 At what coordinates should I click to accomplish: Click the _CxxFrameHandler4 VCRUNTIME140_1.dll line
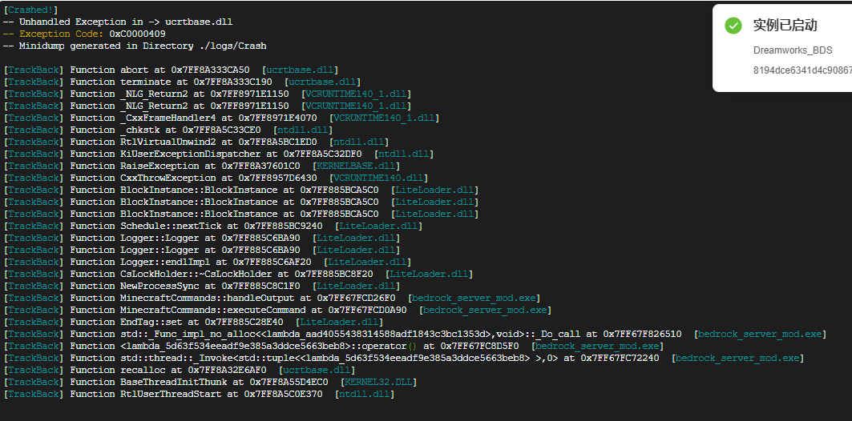(221, 118)
